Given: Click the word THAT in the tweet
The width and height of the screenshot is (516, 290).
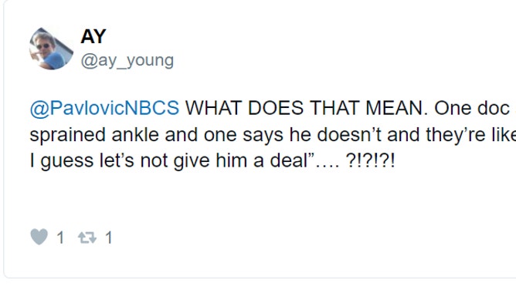Looking at the screenshot, I should coord(334,108).
